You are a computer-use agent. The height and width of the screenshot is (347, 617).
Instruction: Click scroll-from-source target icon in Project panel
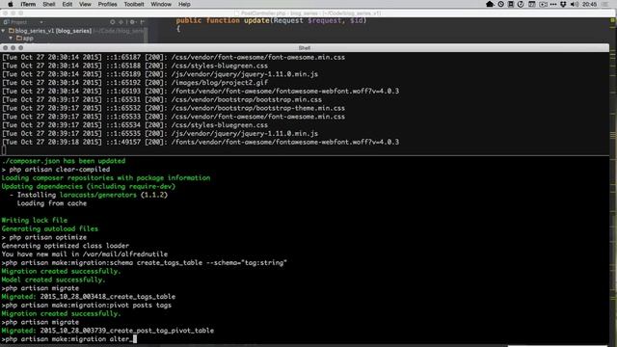(x=113, y=22)
